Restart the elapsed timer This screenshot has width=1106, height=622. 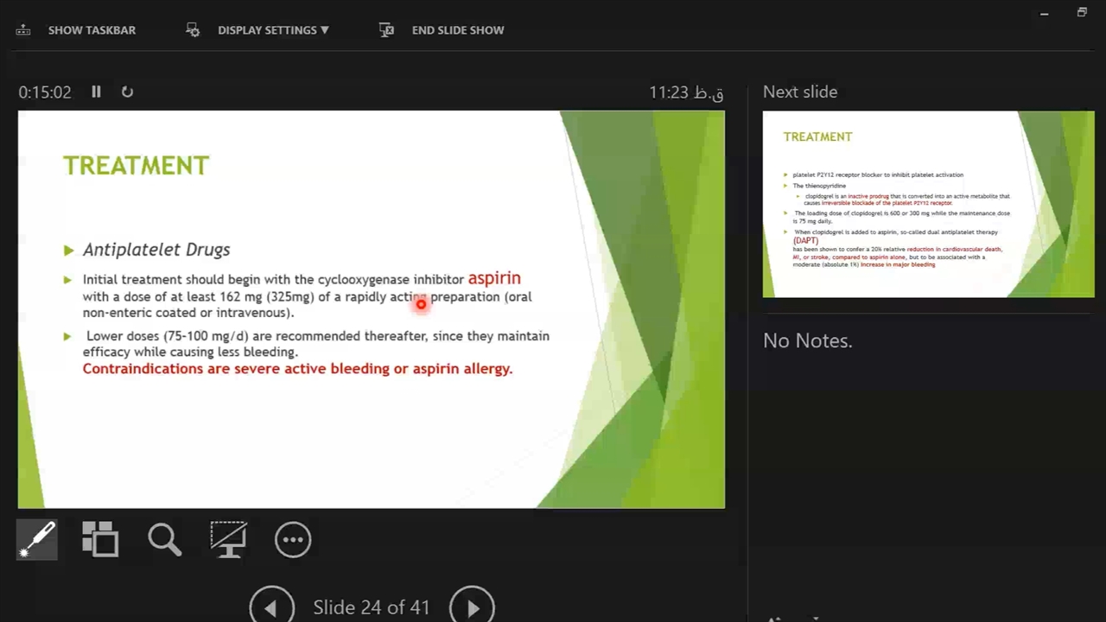[x=127, y=92]
